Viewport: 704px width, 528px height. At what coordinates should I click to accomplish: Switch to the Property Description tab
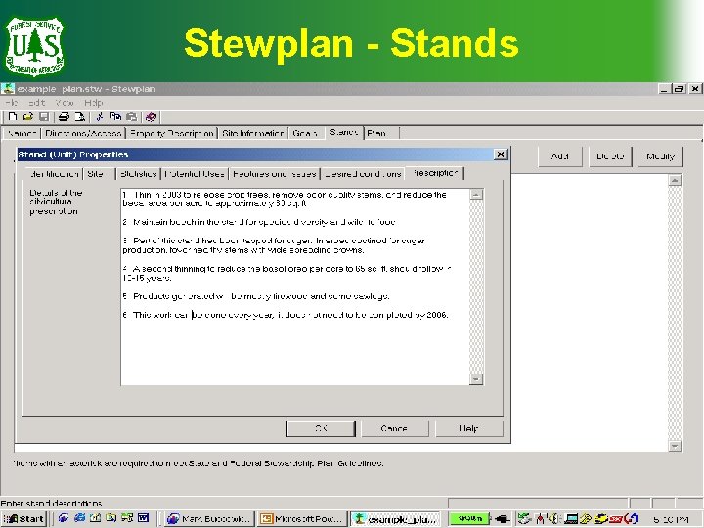point(171,133)
